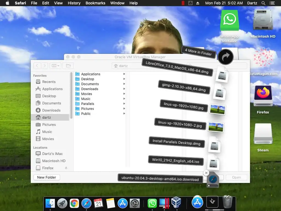The image size is (281, 211).
Task: Open App Store icon beside Notes
Action: pos(123,203)
